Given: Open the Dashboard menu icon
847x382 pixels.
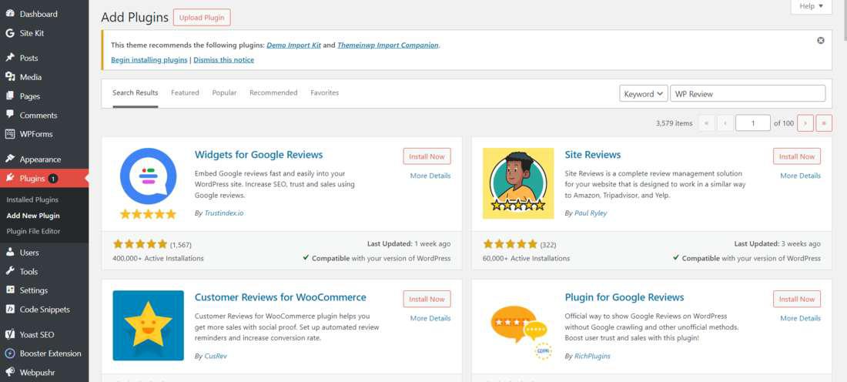Looking at the screenshot, I should point(10,14).
